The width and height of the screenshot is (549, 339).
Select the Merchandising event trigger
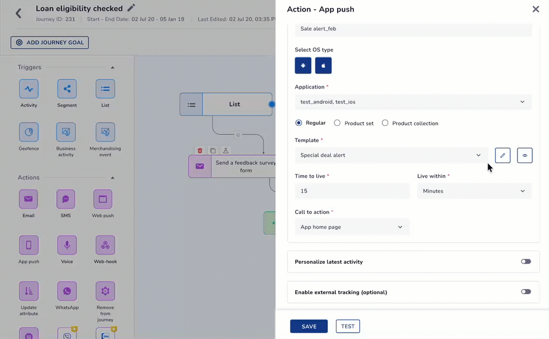pos(105,132)
